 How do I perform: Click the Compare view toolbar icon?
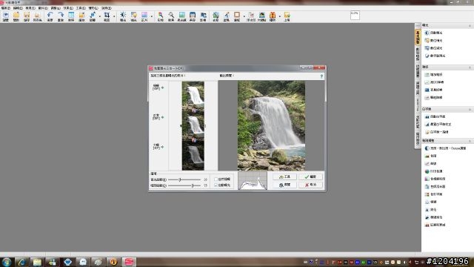click(x=71, y=16)
